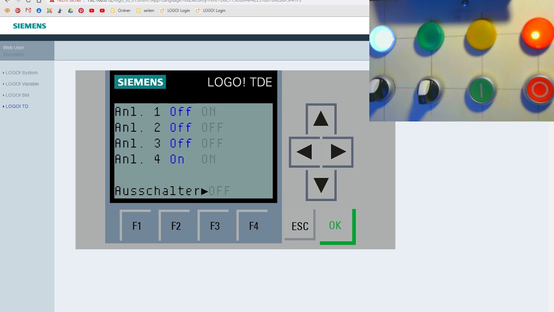Click the F2 function key
Screen dimensions: 554x312
174,225
